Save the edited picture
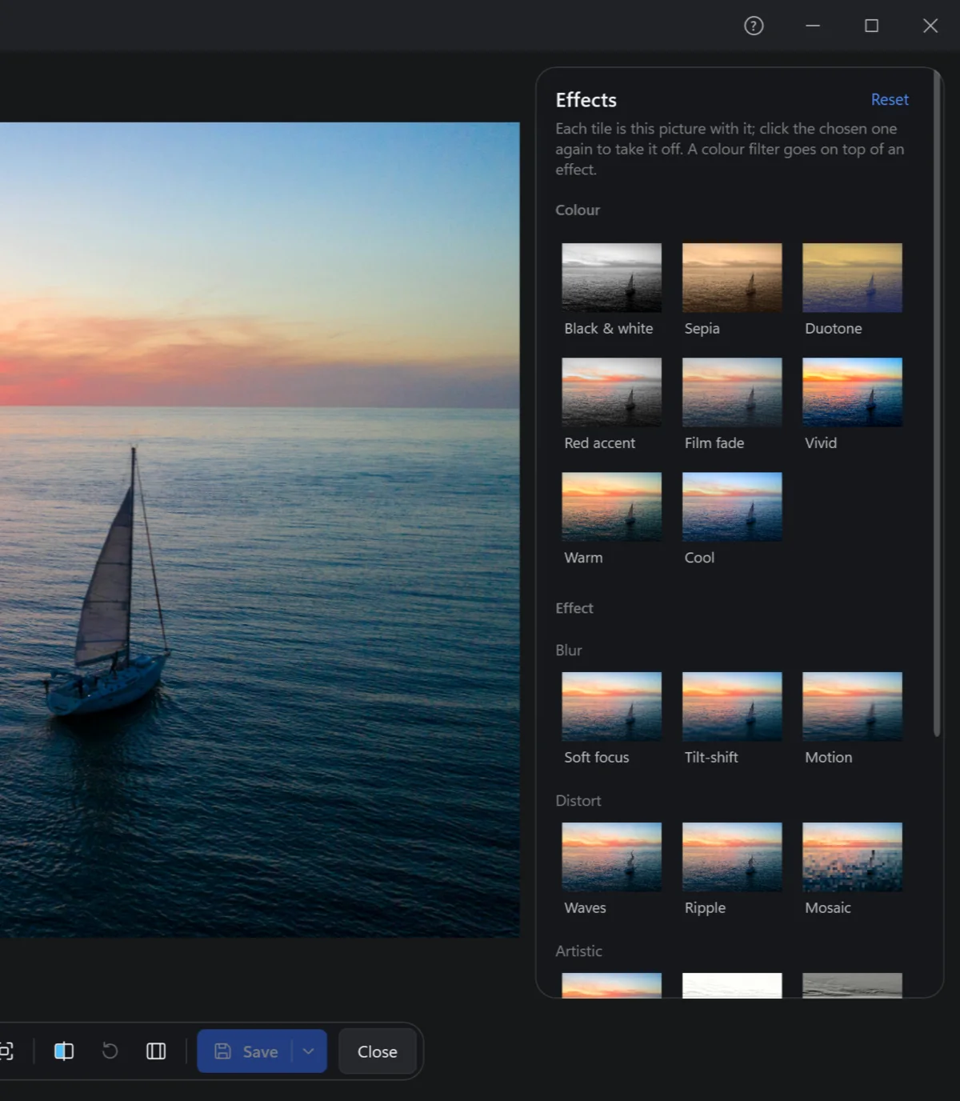The image size is (960, 1101). point(245,1051)
